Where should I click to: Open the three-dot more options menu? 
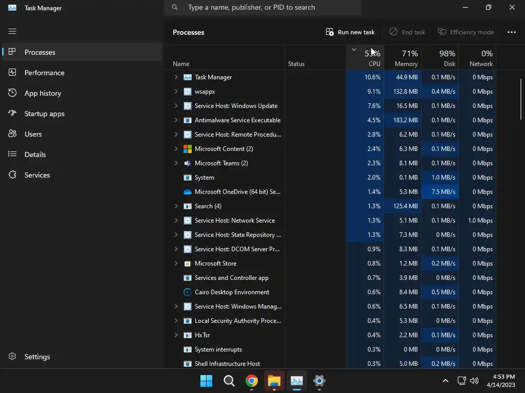[x=511, y=32]
